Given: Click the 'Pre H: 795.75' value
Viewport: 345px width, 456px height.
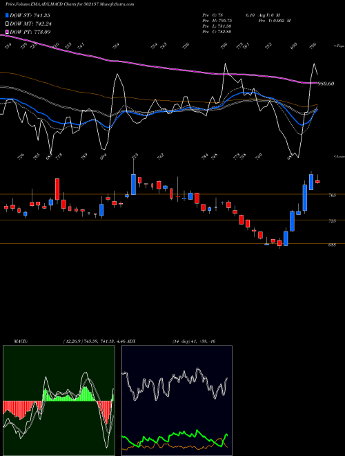Looking at the screenshot, I should (217, 21).
